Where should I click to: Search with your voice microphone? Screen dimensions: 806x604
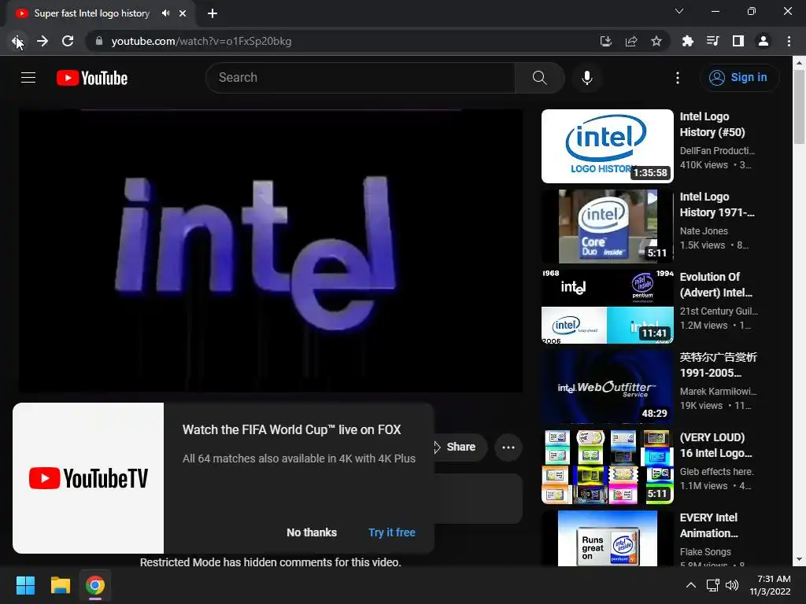587,78
